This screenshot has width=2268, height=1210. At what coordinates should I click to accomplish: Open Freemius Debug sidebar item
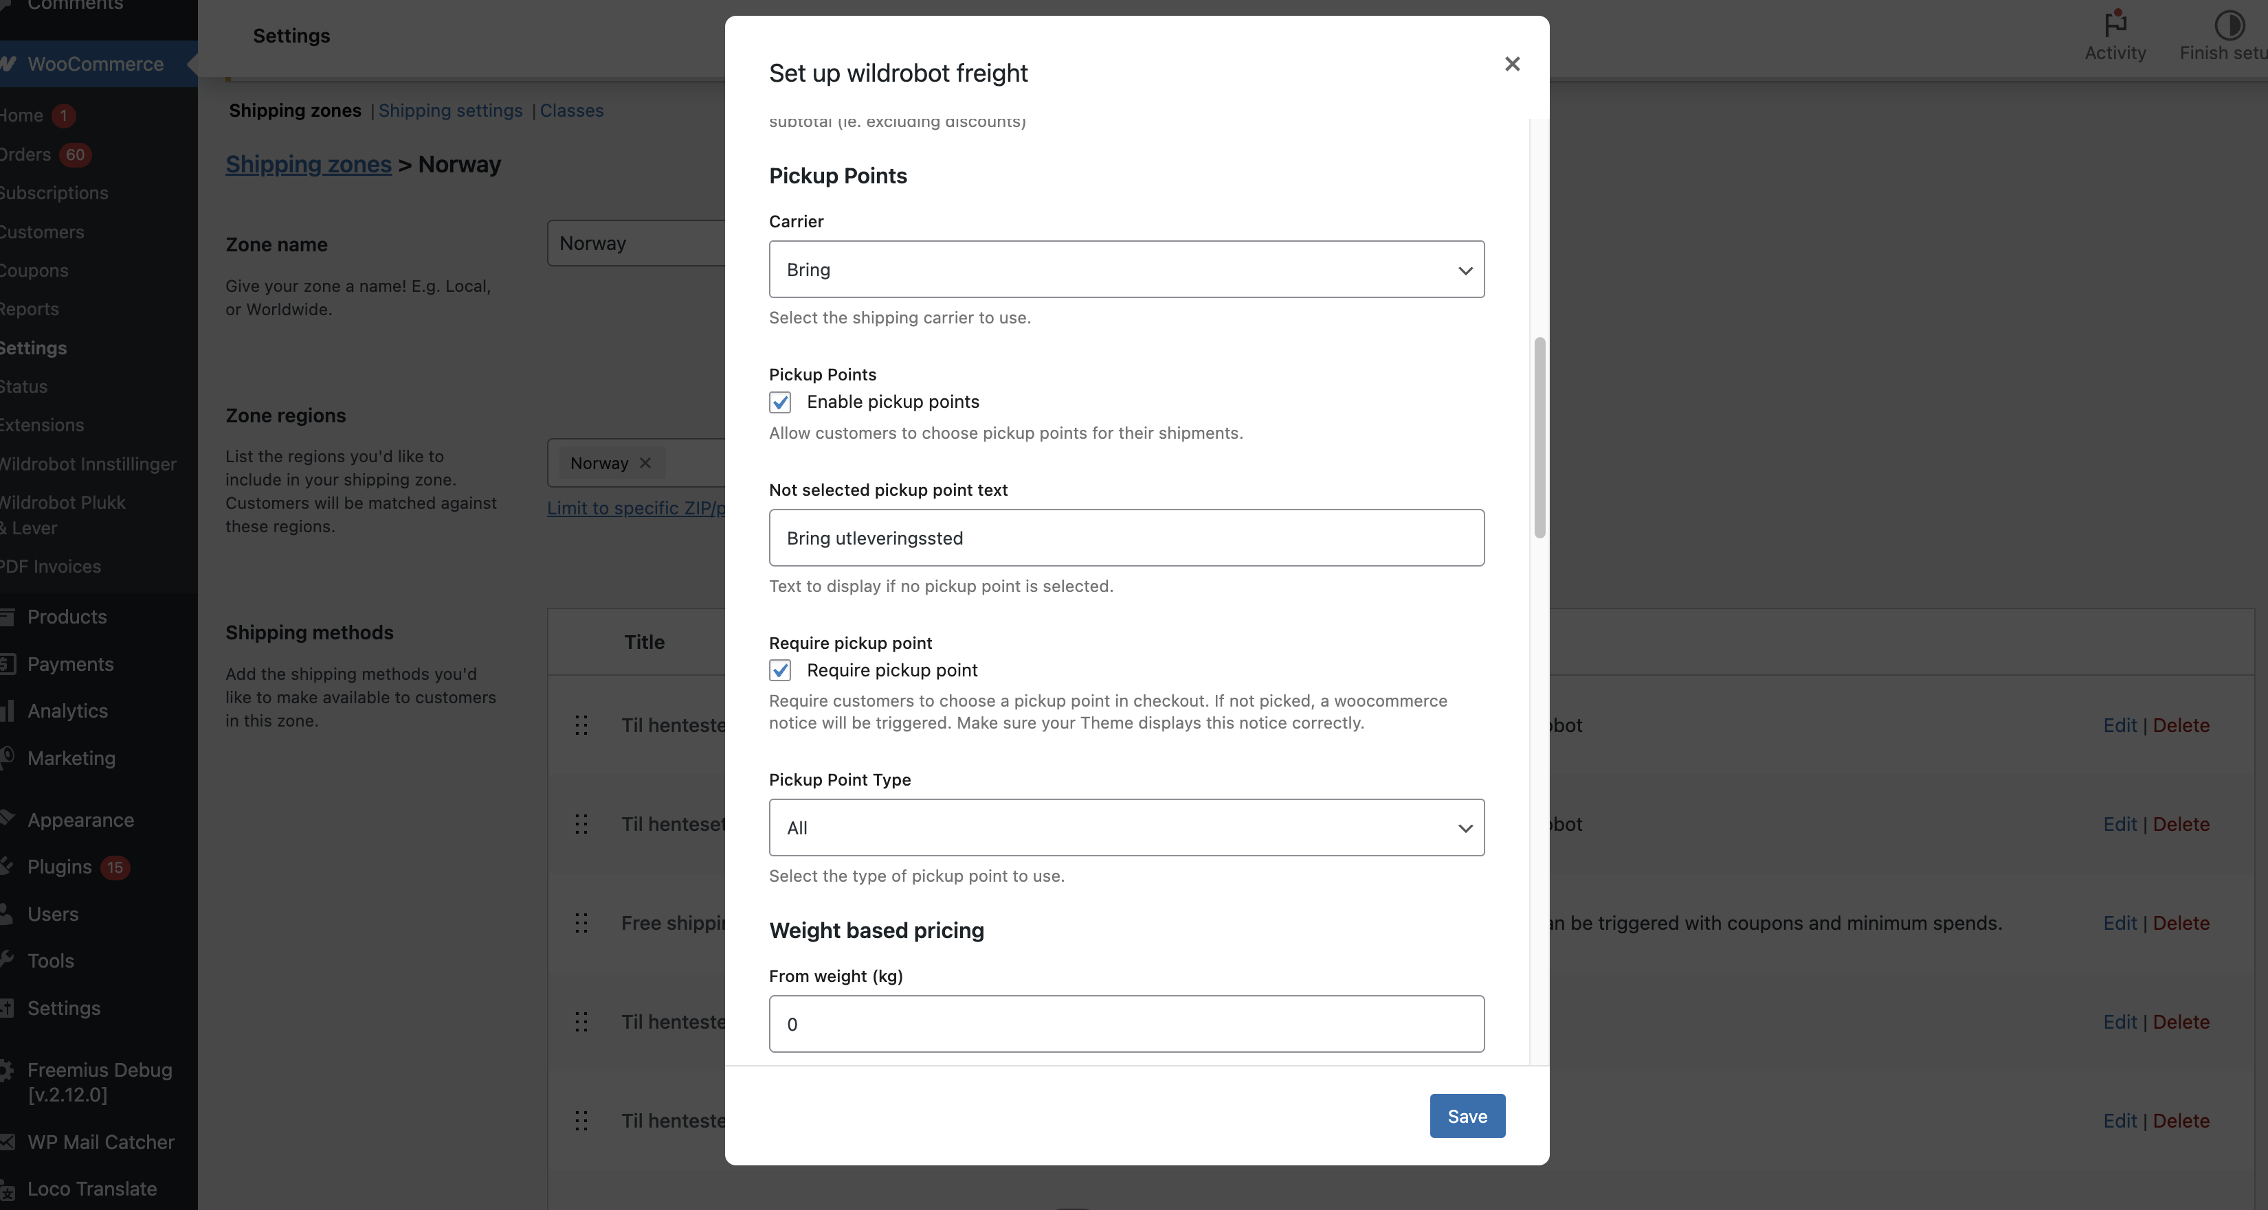point(98,1082)
